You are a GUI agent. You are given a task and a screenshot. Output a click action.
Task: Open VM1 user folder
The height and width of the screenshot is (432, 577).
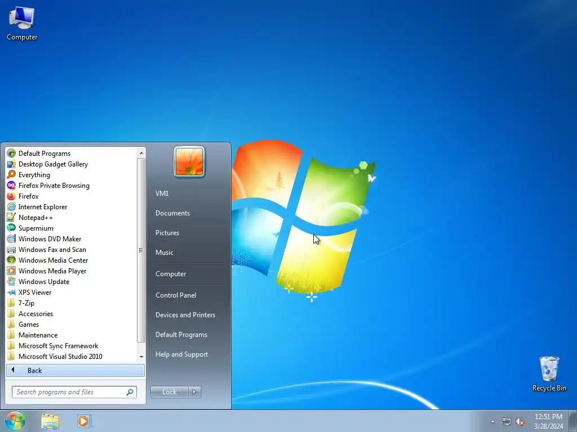pos(162,193)
